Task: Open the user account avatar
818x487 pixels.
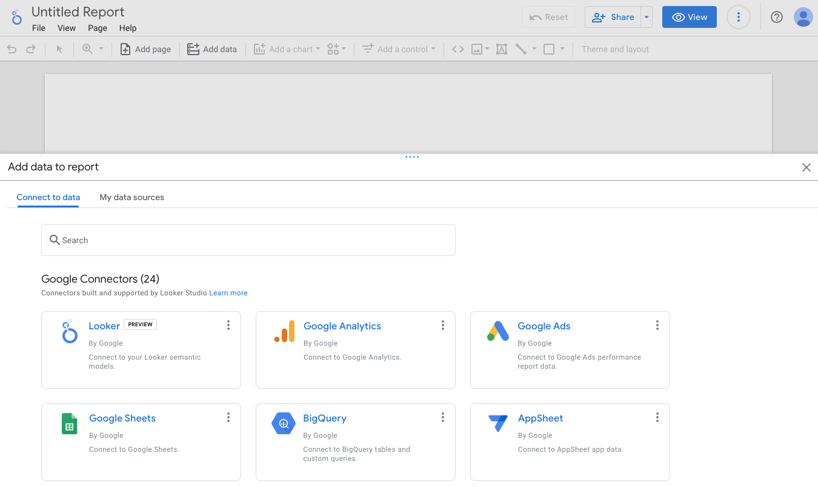Action: pos(803,17)
